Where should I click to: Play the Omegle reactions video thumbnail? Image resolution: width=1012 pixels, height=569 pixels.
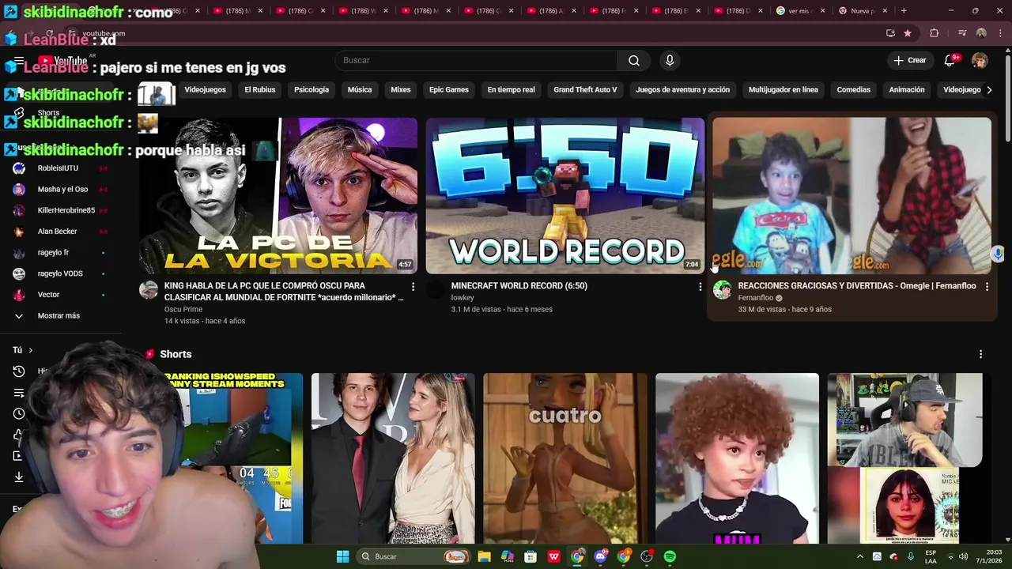[852, 195]
